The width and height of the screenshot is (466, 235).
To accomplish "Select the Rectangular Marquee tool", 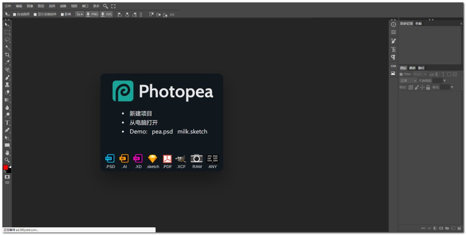I will [x=7, y=32].
